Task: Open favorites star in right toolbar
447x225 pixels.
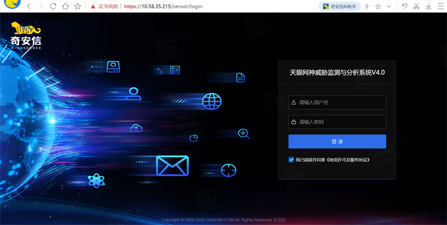Action: tap(378, 7)
